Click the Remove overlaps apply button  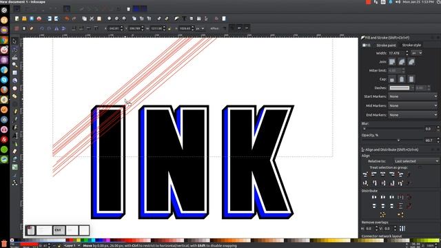(402, 229)
